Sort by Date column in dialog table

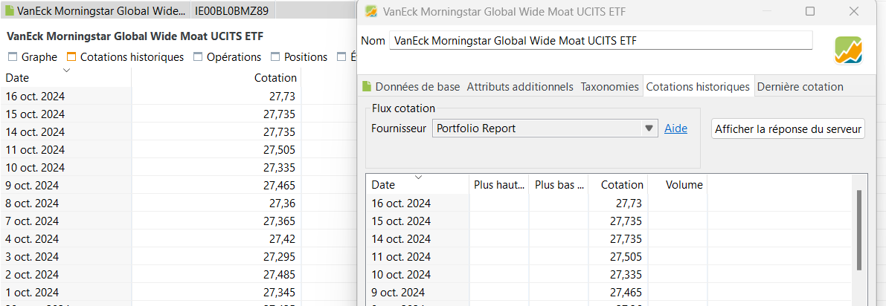[417, 184]
